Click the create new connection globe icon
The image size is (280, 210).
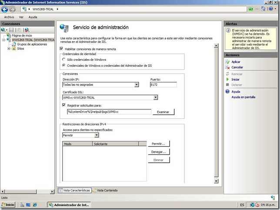pos(3,30)
